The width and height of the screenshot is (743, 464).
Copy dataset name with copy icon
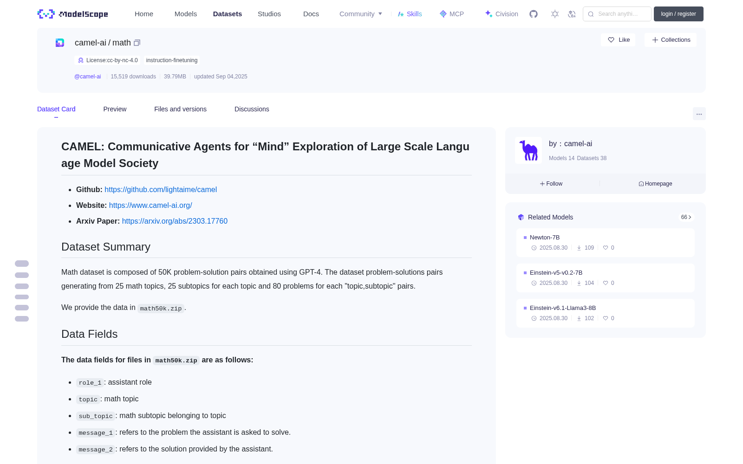tap(137, 43)
